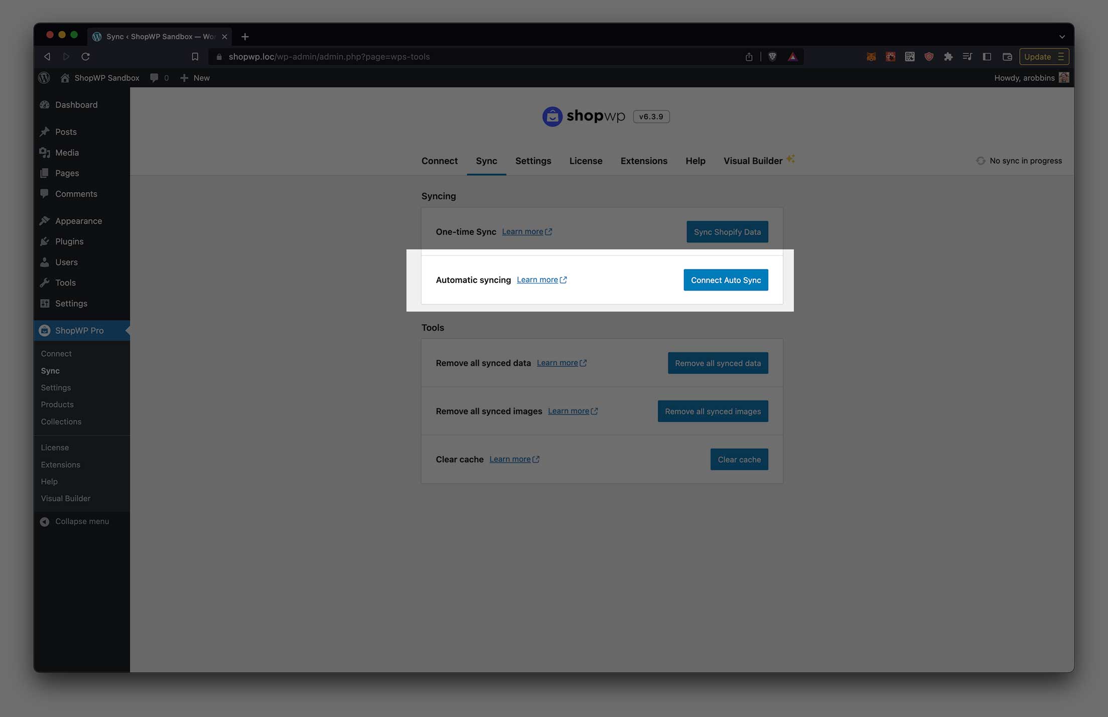This screenshot has width=1108, height=717.
Task: Click the browser back arrow
Action: coord(47,57)
